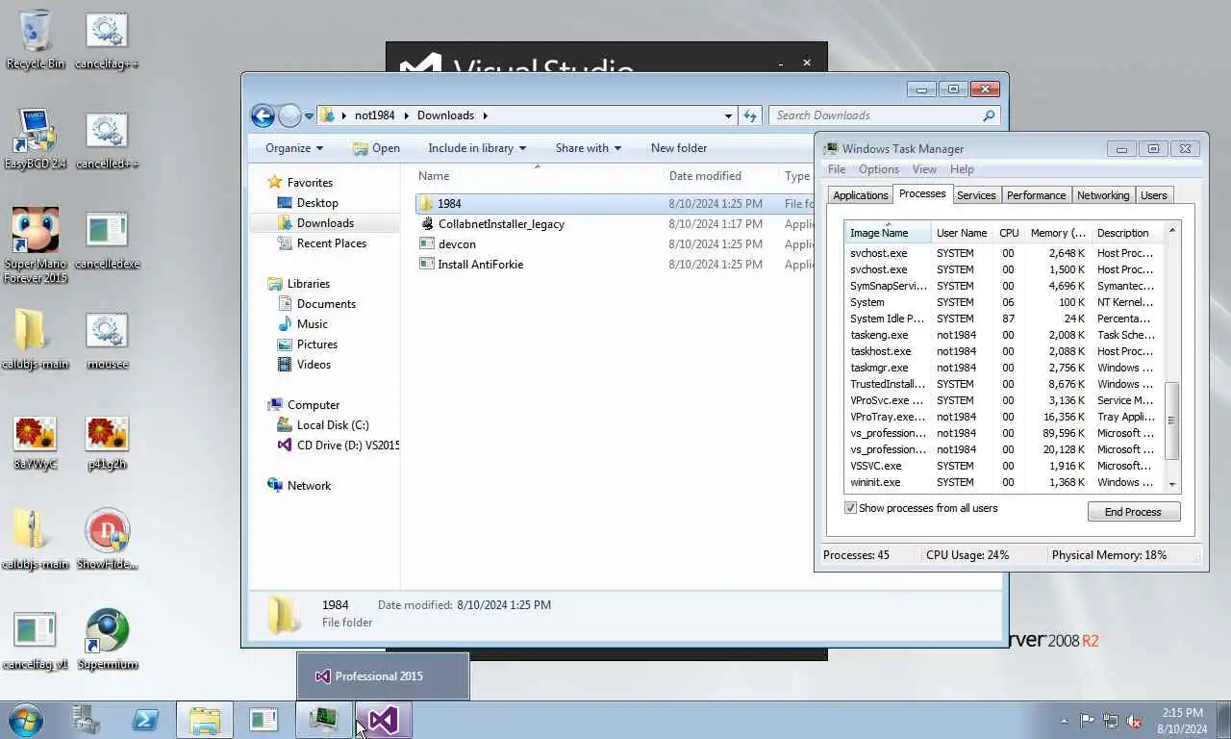This screenshot has width=1231, height=739.
Task: Open recent pages dropdown arrow next to Forward
Action: 309,116
